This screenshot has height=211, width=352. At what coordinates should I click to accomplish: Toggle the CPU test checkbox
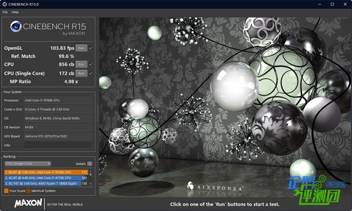[x=91, y=64]
